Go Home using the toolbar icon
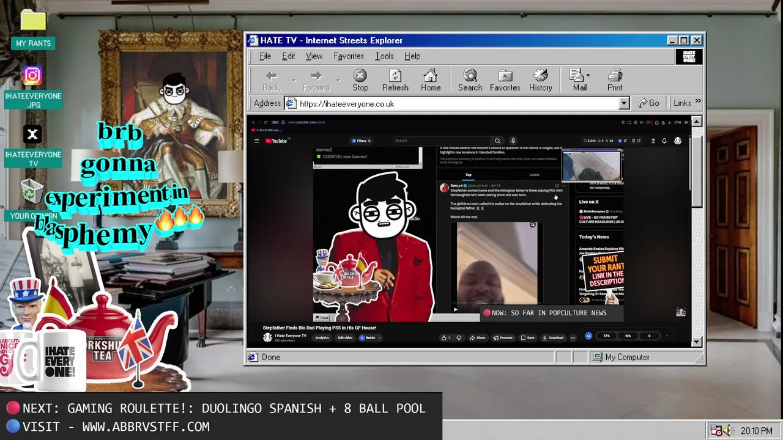 [431, 81]
